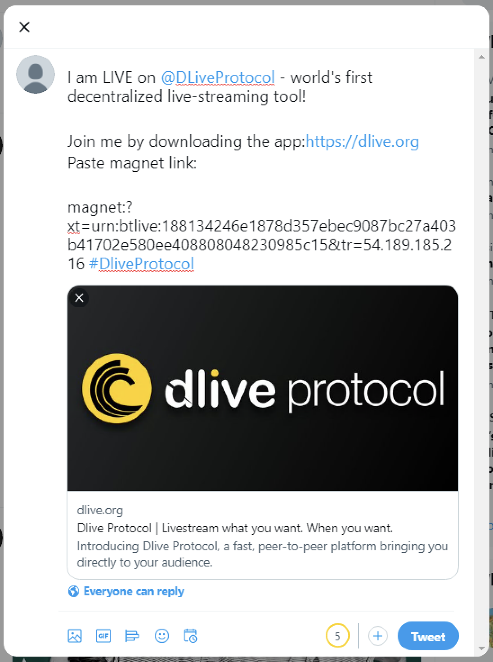Click the profile avatar picture
Screen dimensions: 493x662
36,74
